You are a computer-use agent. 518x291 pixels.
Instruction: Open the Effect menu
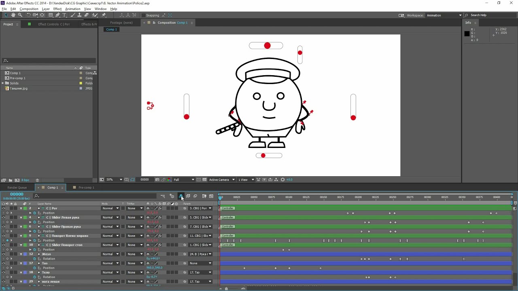[x=57, y=9]
